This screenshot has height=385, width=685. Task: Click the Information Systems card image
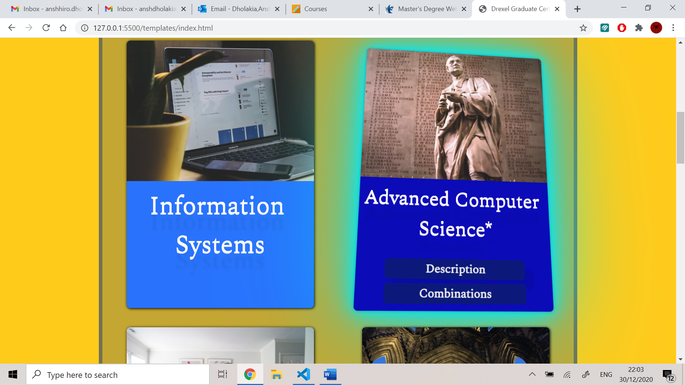point(220,111)
